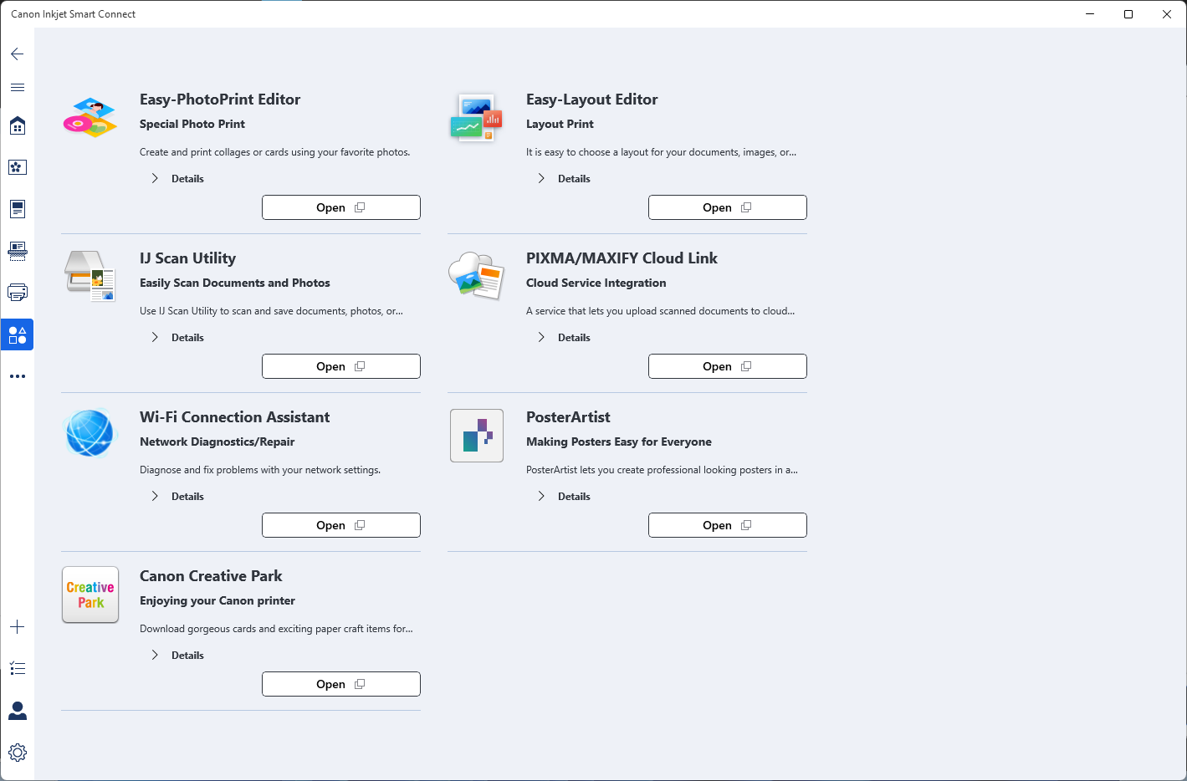Open the account person icon
1187x781 pixels.
pos(17,710)
